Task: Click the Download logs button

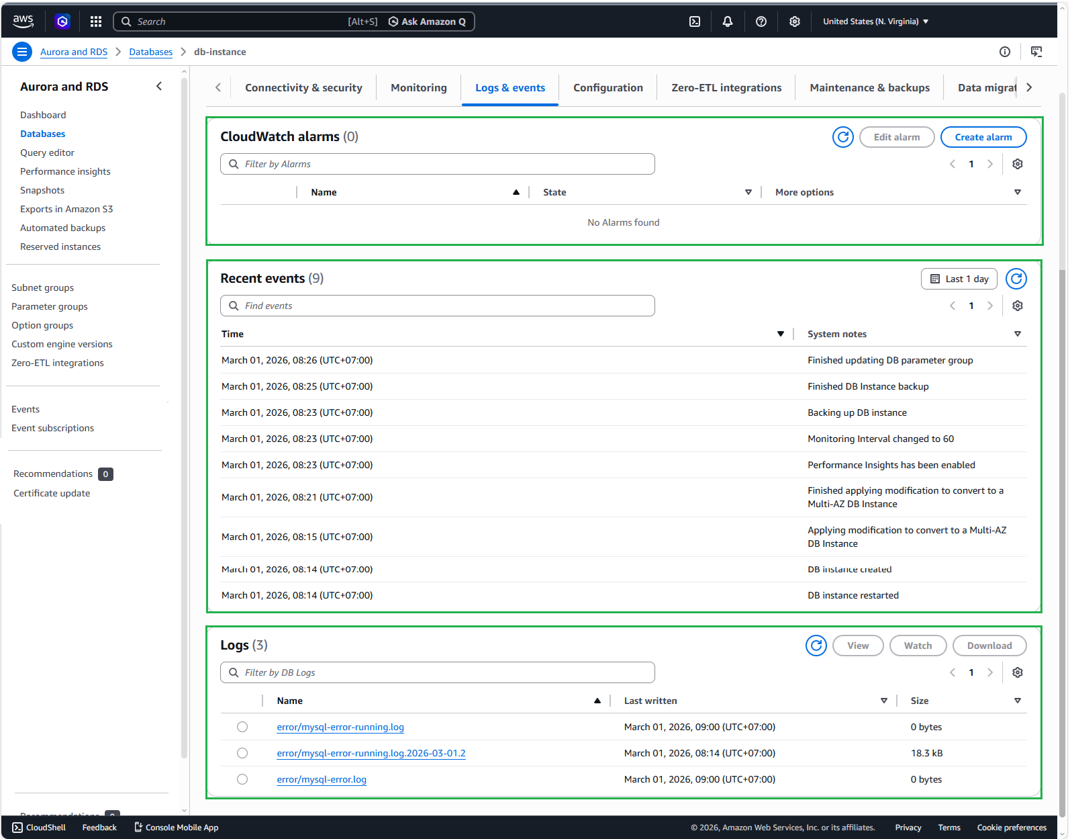Action: (x=989, y=646)
